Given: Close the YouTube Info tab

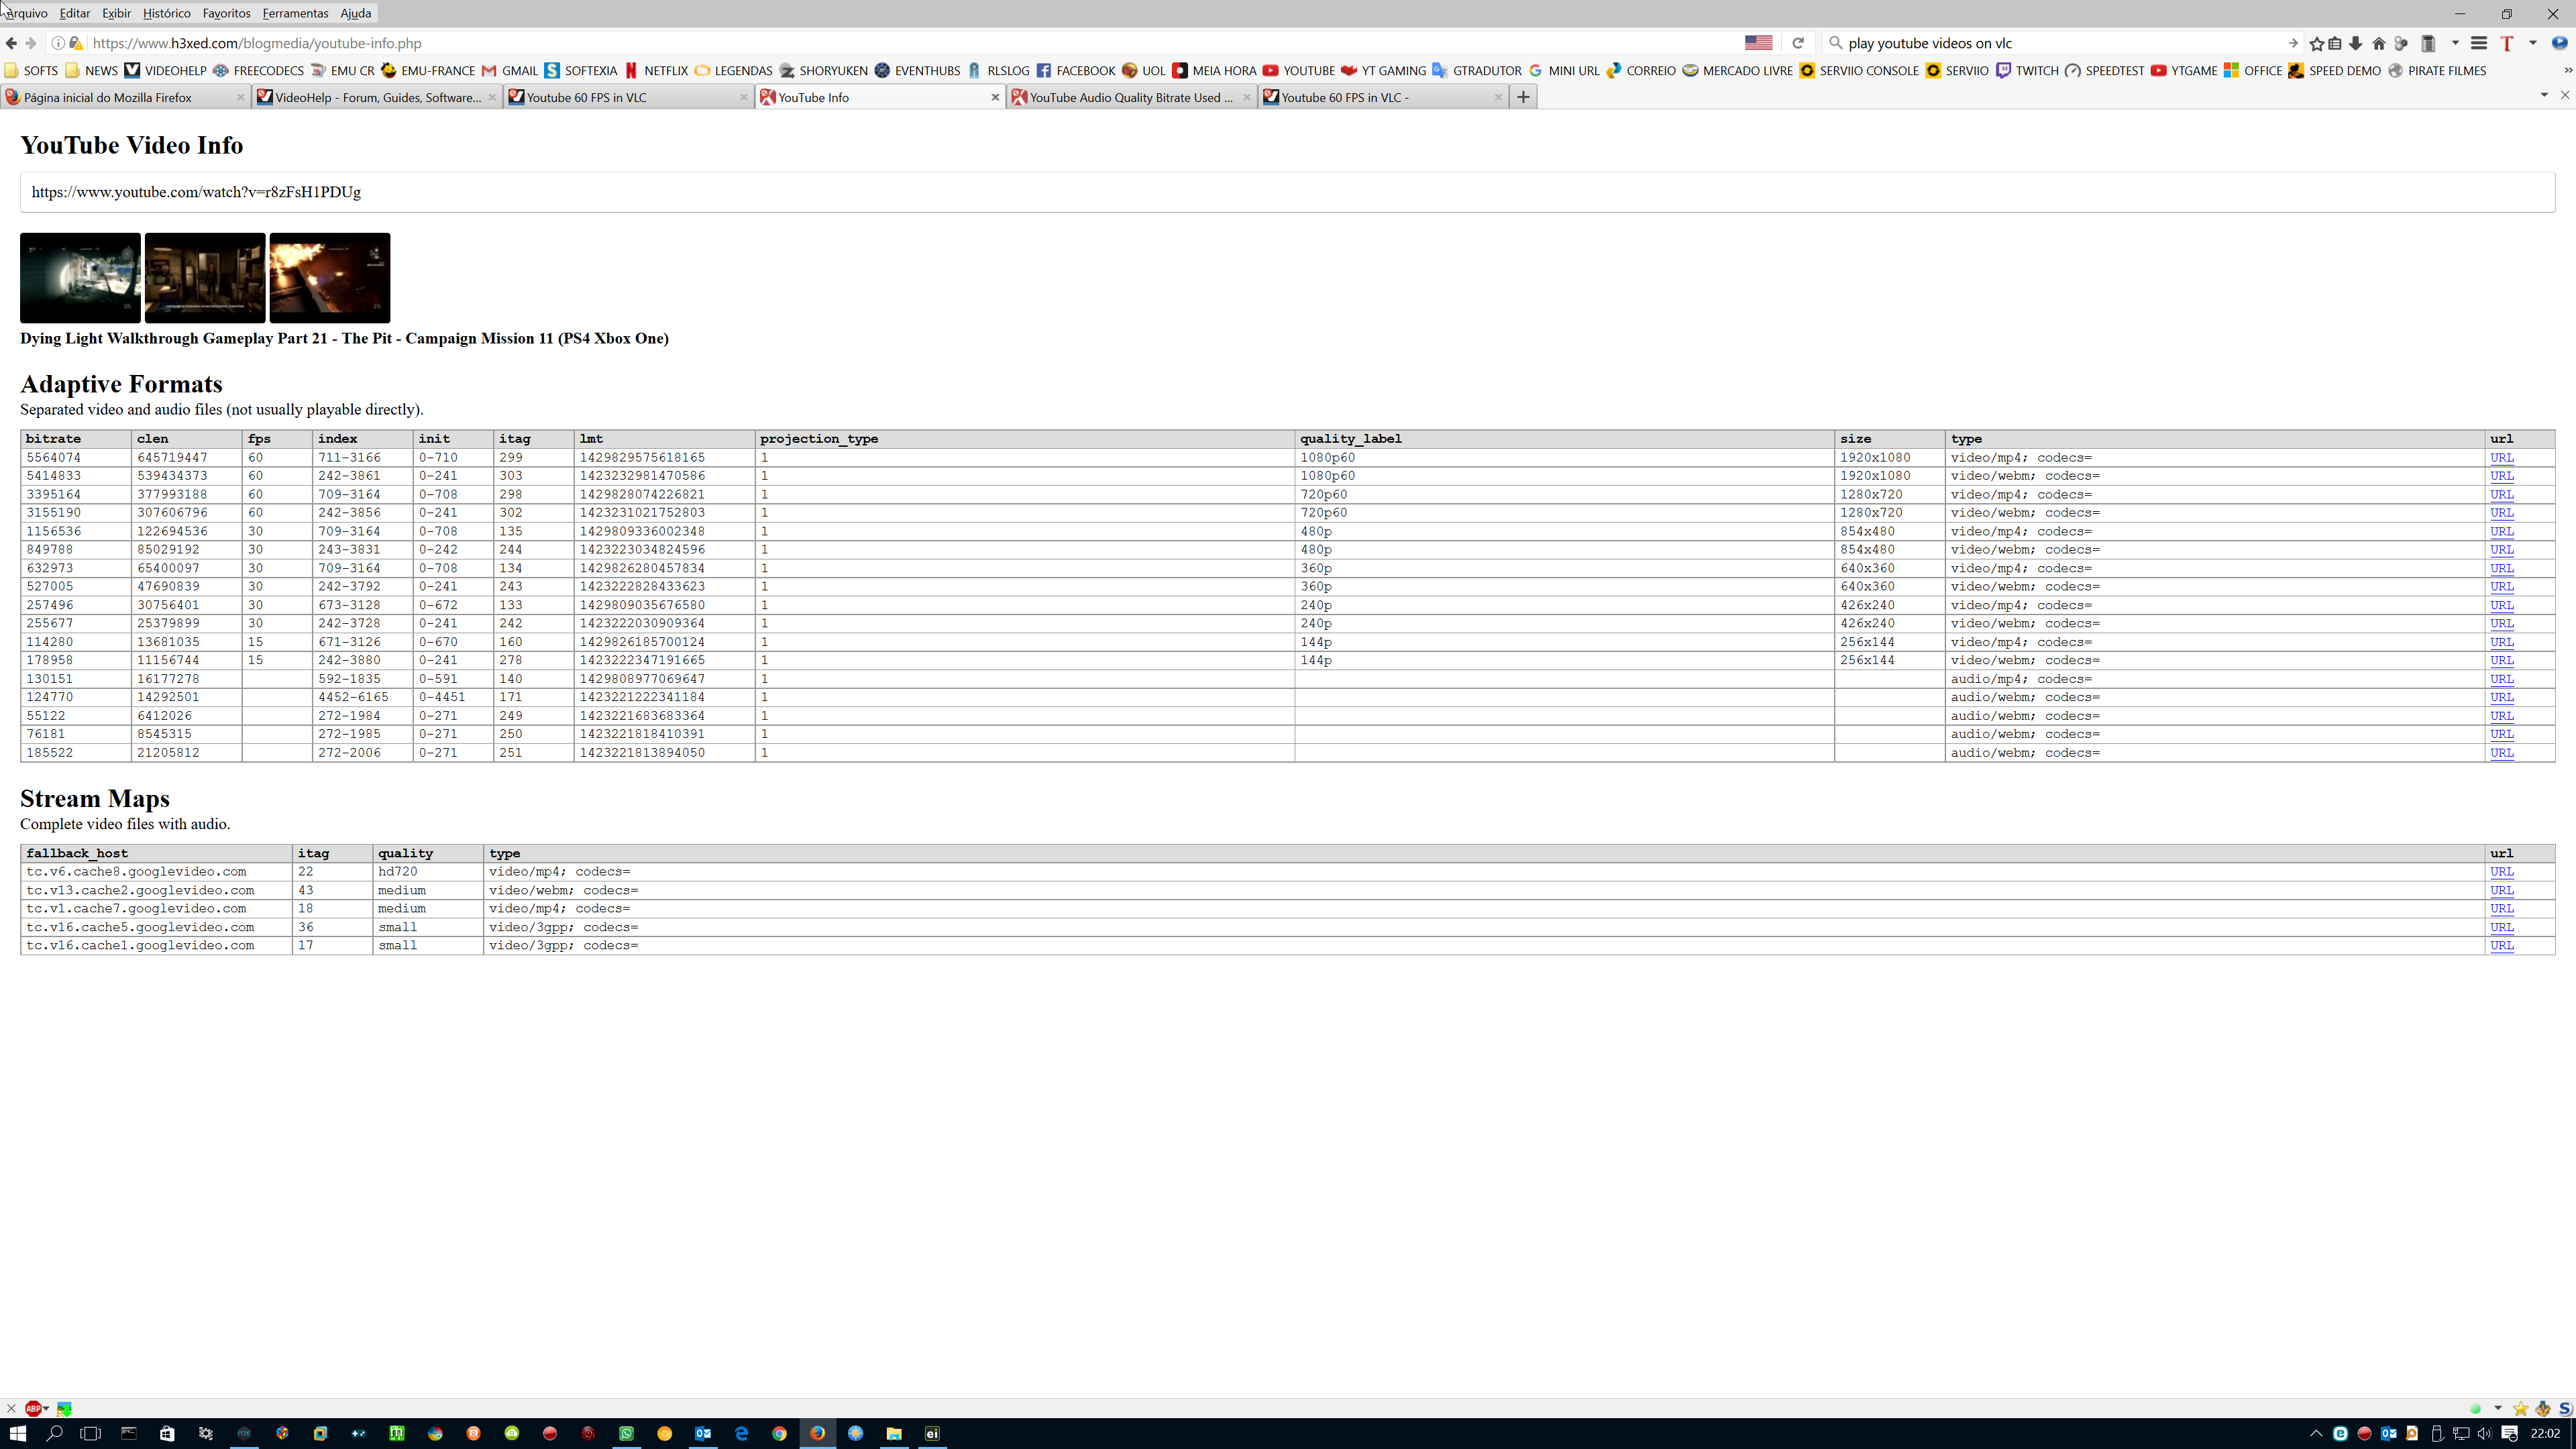Looking at the screenshot, I should coord(995,97).
